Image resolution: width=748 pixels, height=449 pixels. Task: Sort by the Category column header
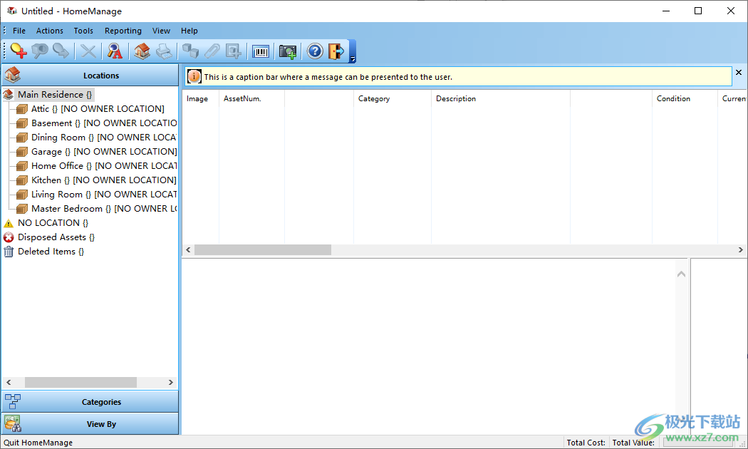coord(374,99)
